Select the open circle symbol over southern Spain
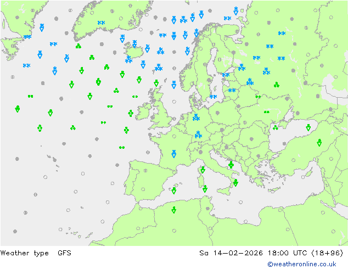 point(143,189)
